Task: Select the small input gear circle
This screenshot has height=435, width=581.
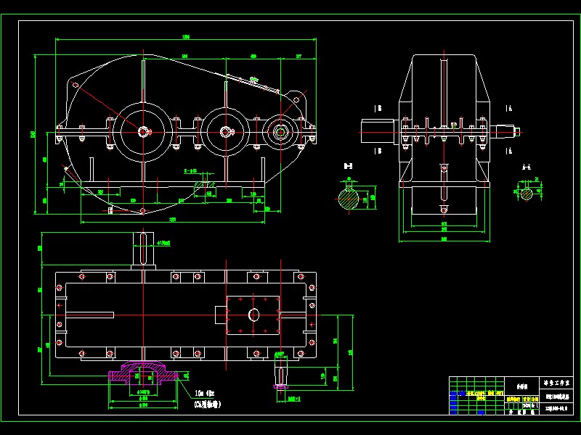Action: [282, 131]
